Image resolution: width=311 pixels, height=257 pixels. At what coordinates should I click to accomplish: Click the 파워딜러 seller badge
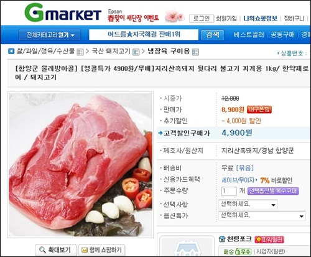click(269, 240)
